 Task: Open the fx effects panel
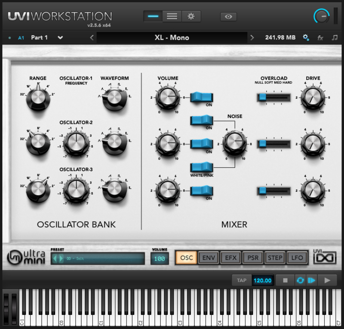pos(320,38)
